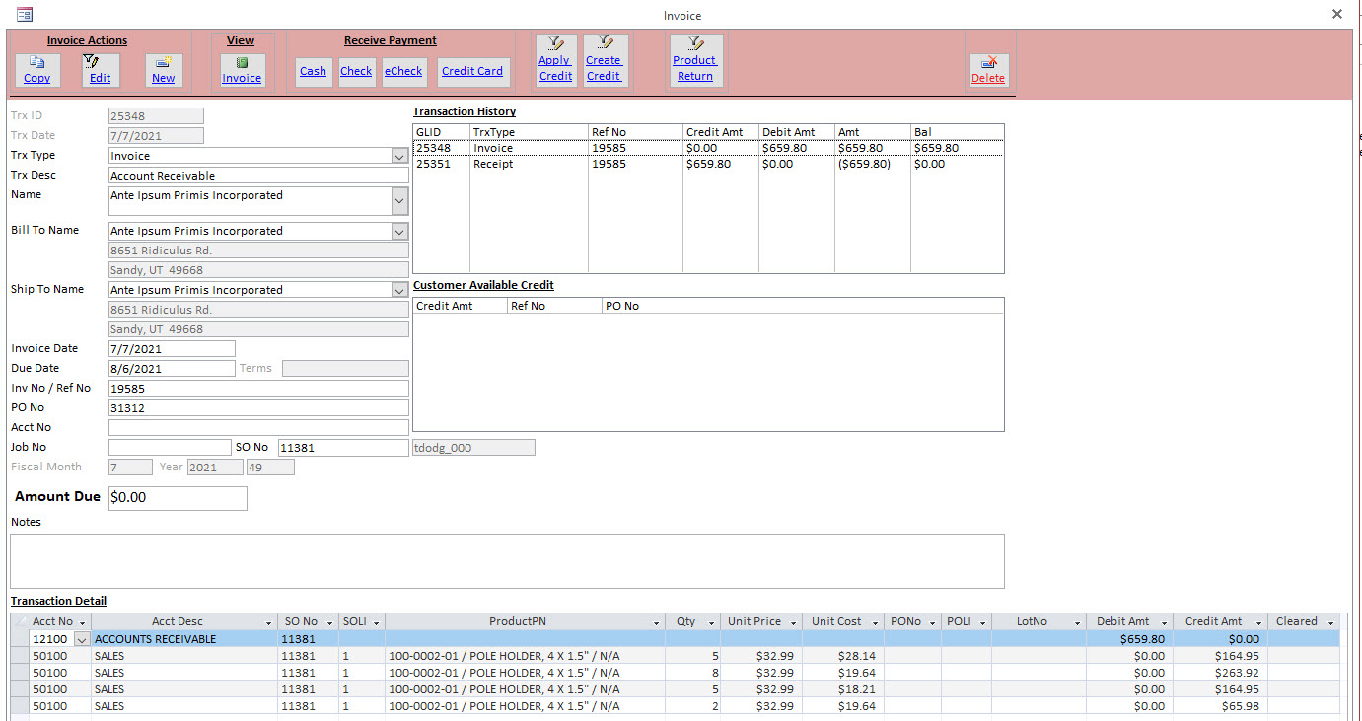This screenshot has height=721, width=1362.
Task: Click the Terms field
Action: [345, 368]
